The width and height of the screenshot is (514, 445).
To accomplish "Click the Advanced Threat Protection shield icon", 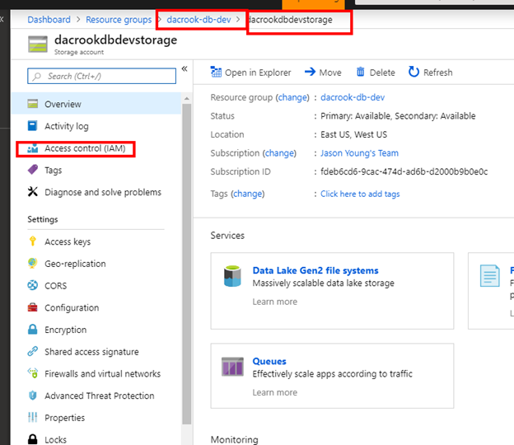I will pos(32,396).
